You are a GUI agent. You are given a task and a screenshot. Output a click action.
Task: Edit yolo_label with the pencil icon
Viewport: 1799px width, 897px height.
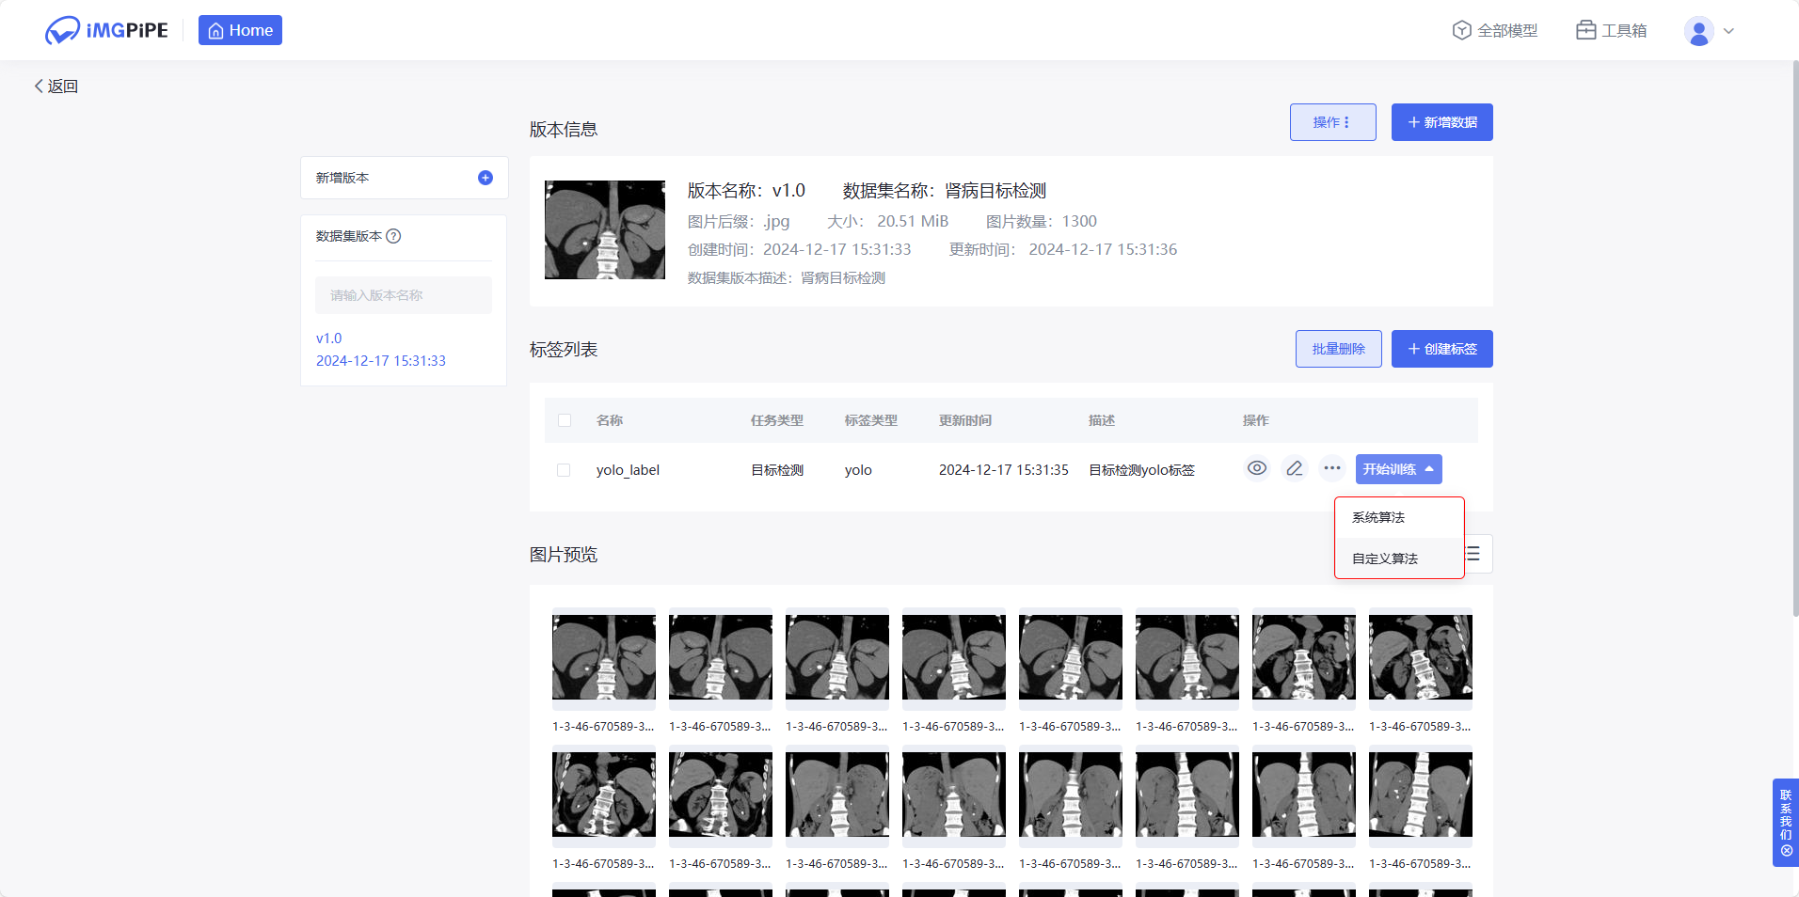pyautogui.click(x=1295, y=468)
